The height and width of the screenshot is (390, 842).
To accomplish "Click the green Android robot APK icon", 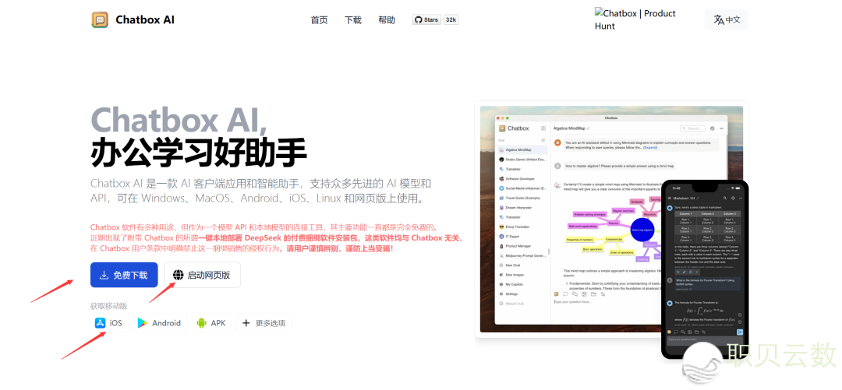I will click(202, 323).
